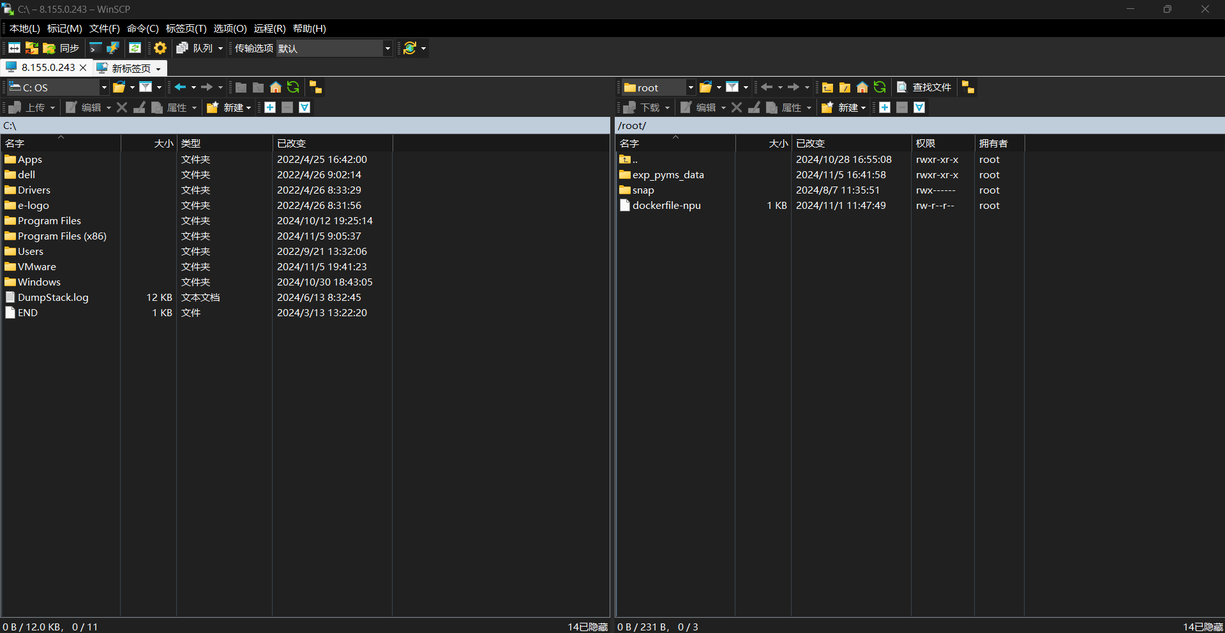
Task: Refresh the remote panel directory
Action: click(880, 88)
